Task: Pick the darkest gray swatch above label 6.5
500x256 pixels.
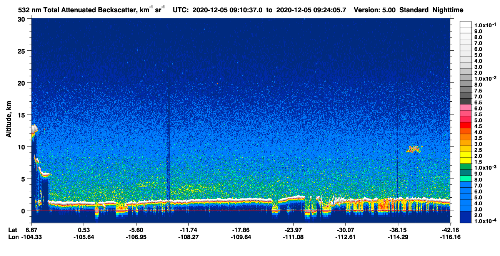Action: click(465, 101)
